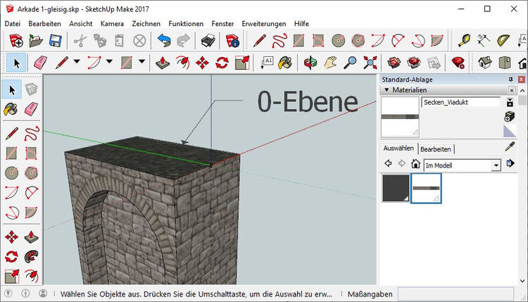Image resolution: width=528 pixels, height=302 pixels.
Task: Click the Secken_Viadukt material name field
Action: pos(461,102)
